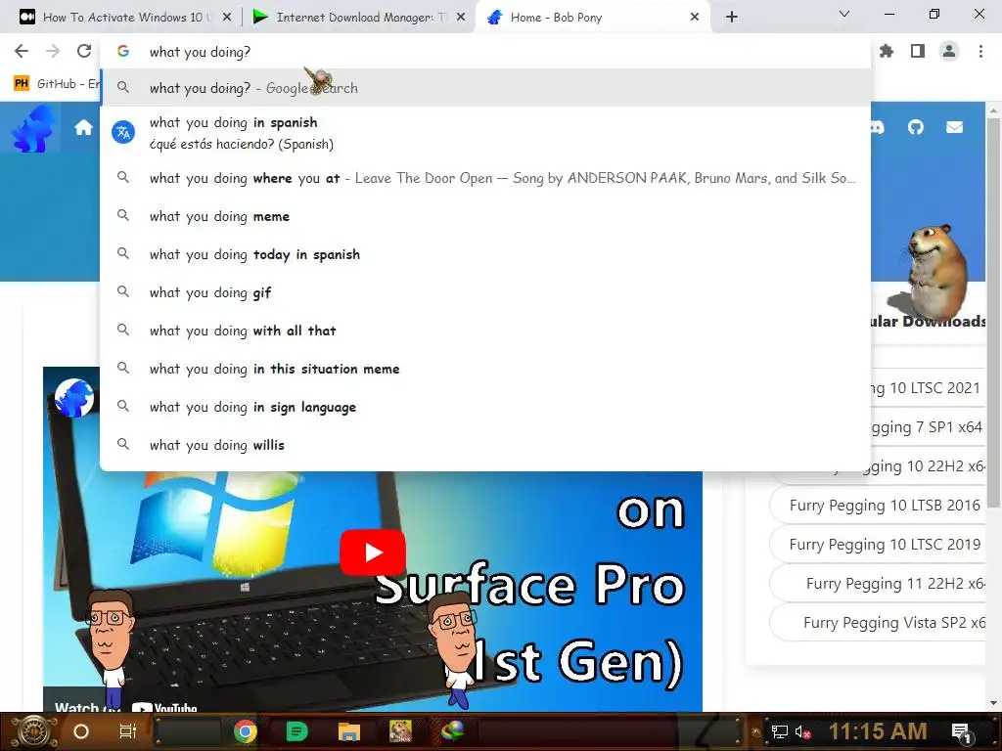
Task: Open Chrome's three-dot menu
Action: (980, 51)
